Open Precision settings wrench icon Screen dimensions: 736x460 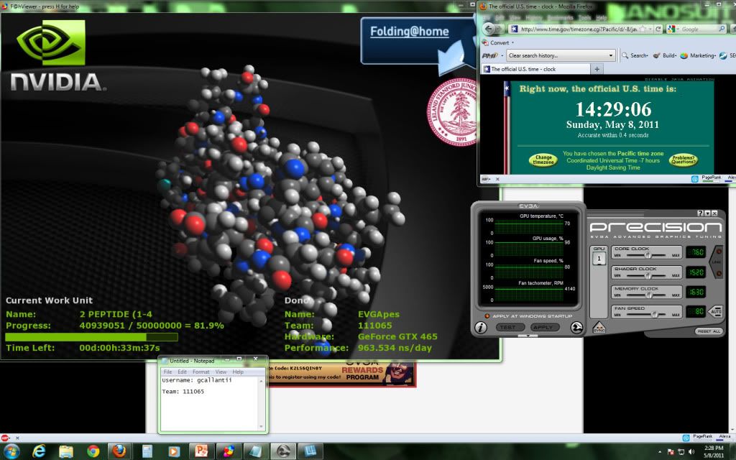click(576, 327)
